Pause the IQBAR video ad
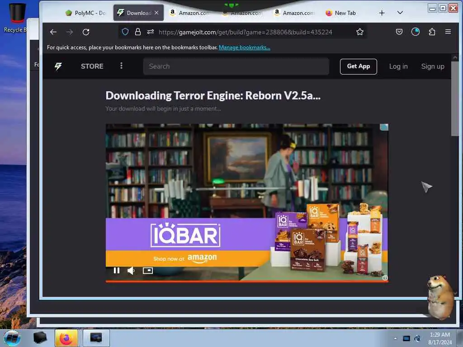The image size is (463, 347). (117, 270)
